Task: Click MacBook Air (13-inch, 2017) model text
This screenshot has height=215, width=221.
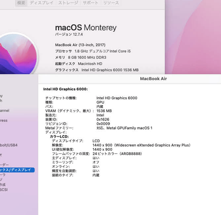Action: pos(80,45)
